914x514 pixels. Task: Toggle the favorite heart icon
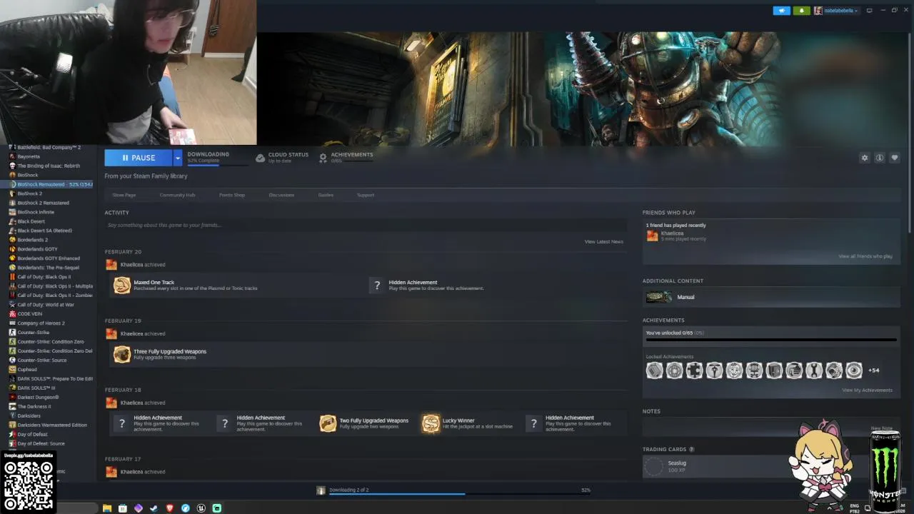pos(894,158)
